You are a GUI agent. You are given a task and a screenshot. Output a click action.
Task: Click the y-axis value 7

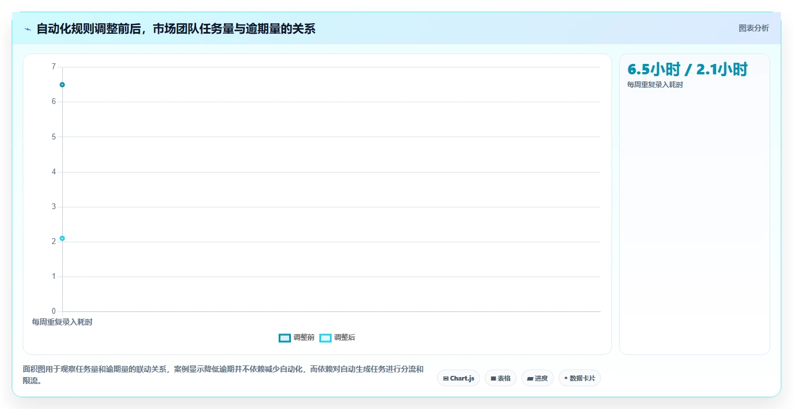point(54,67)
